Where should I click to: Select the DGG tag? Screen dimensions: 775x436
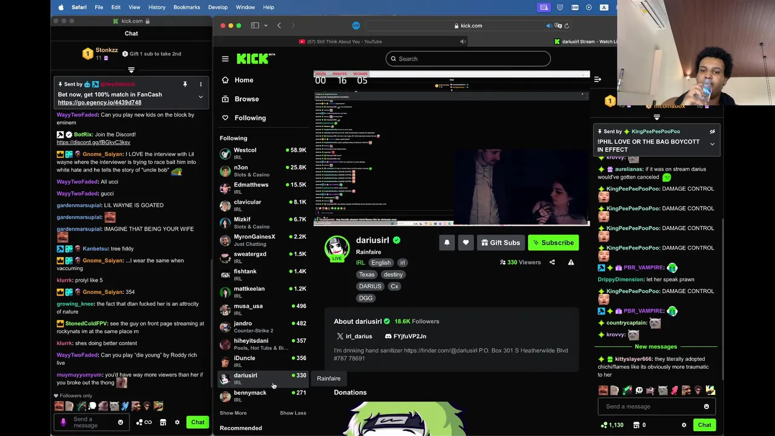(x=366, y=298)
